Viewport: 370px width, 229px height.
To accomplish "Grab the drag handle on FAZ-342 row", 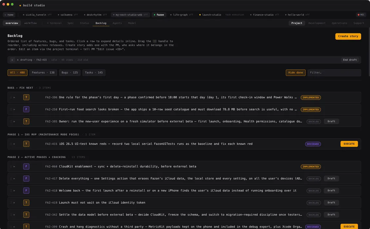I will pos(10,215).
